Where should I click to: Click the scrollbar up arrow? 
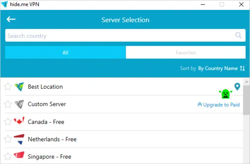(x=246, y=82)
